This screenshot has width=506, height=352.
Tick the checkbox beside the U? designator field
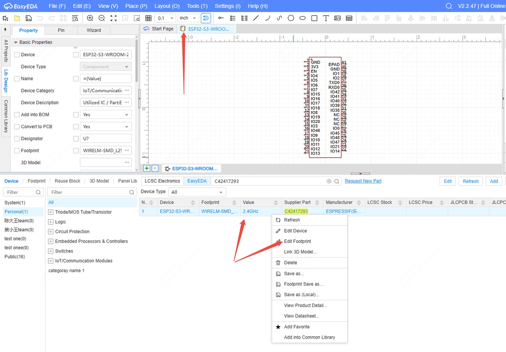[x=76, y=139]
